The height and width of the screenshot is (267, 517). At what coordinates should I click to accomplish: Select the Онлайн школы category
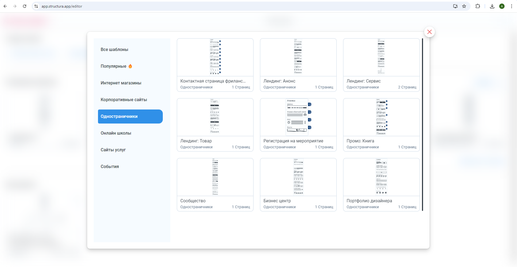point(116,133)
